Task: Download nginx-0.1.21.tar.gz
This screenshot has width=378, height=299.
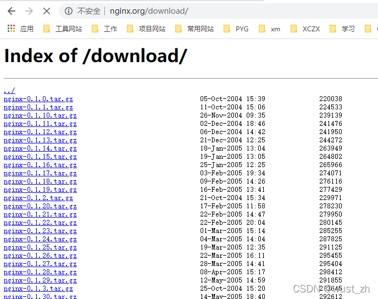Action: 40,214
